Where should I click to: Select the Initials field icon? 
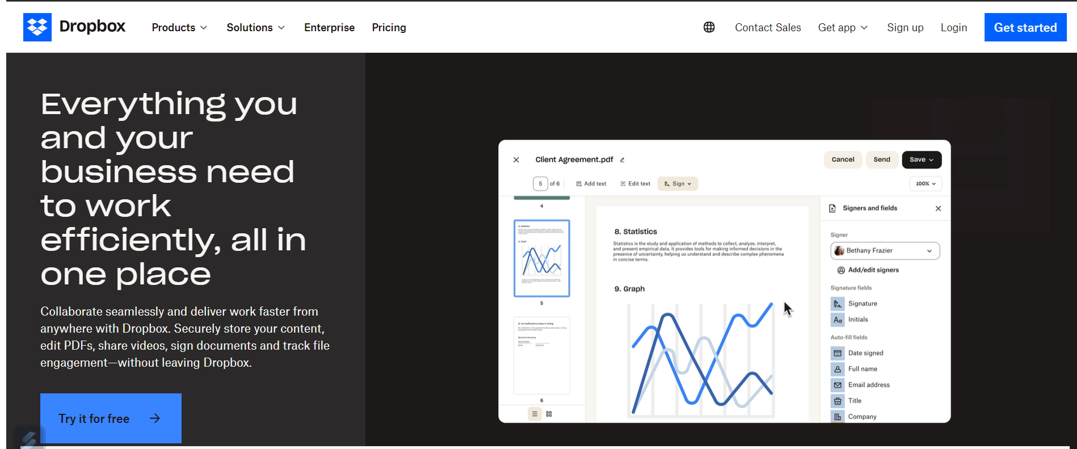[x=838, y=320]
